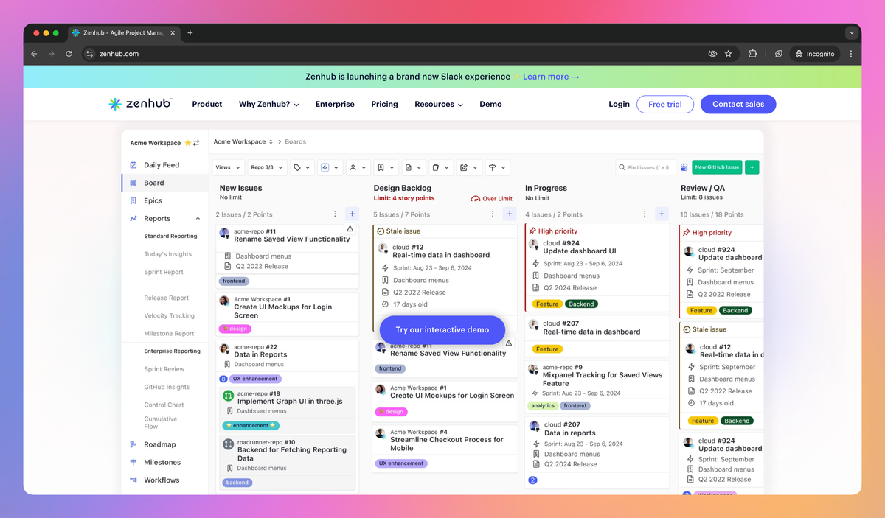Collapse the Reports sidebar section
Image resolution: width=885 pixels, height=518 pixels.
pos(198,219)
